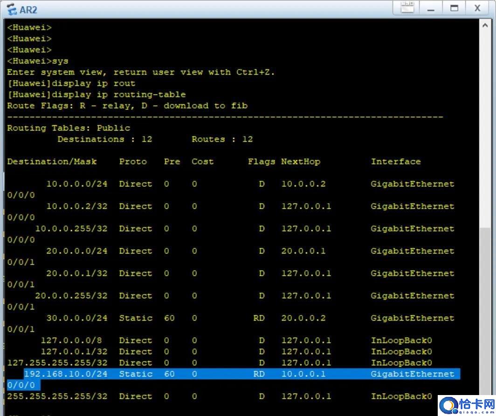This screenshot has width=496, height=416.
Task: Click the vertical scrollbar thumb
Action: (x=485, y=311)
